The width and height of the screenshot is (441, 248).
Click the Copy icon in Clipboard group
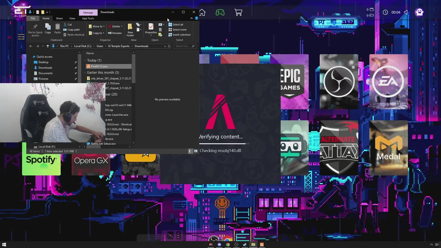tap(48, 29)
